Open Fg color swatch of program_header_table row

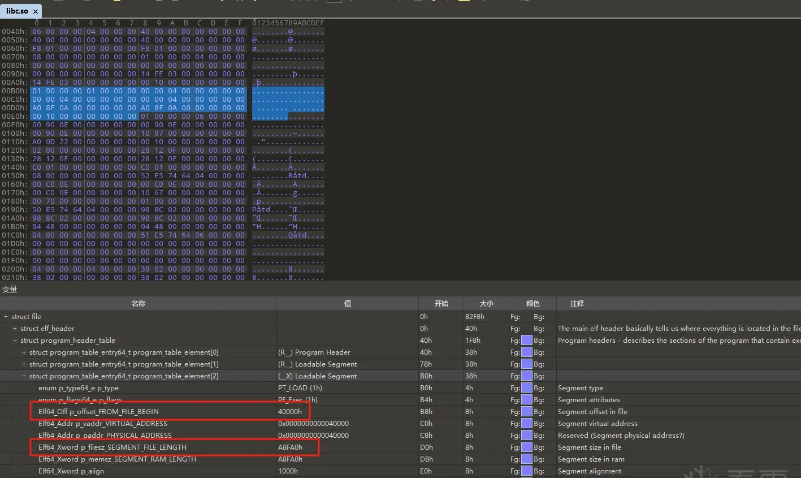pyautogui.click(x=526, y=341)
